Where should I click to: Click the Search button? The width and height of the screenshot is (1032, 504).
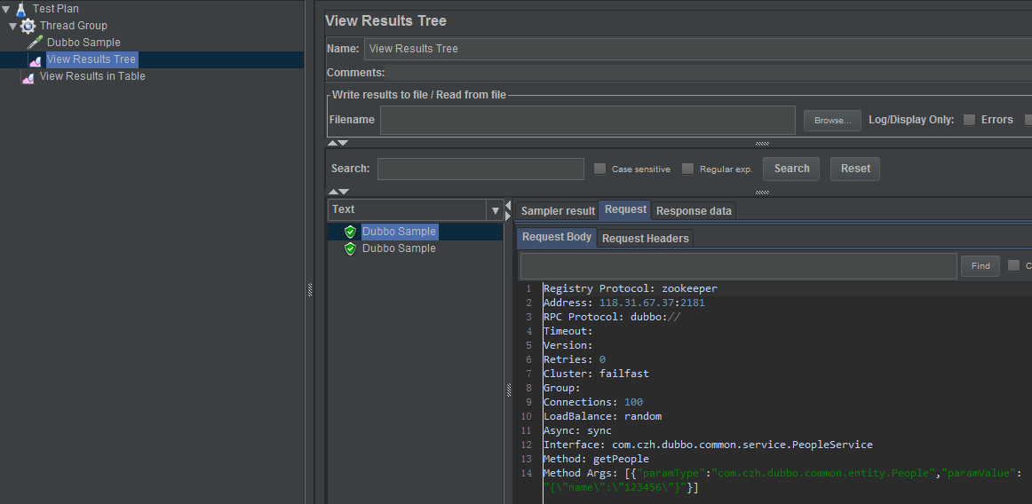(x=791, y=169)
